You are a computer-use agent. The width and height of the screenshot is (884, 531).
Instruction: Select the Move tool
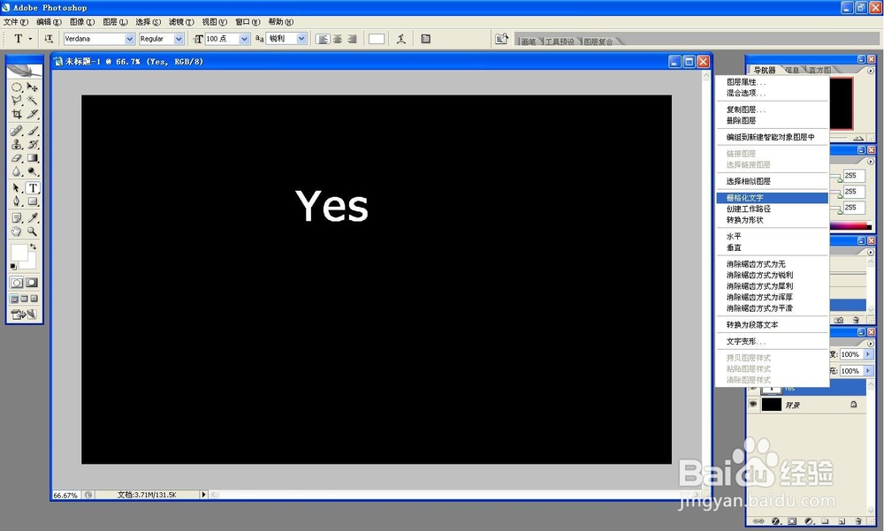tap(32, 87)
